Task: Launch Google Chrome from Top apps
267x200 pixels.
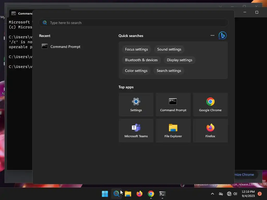Action: (210, 104)
